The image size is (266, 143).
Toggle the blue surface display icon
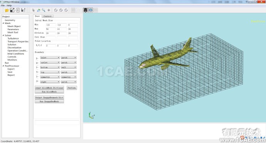point(91,10)
